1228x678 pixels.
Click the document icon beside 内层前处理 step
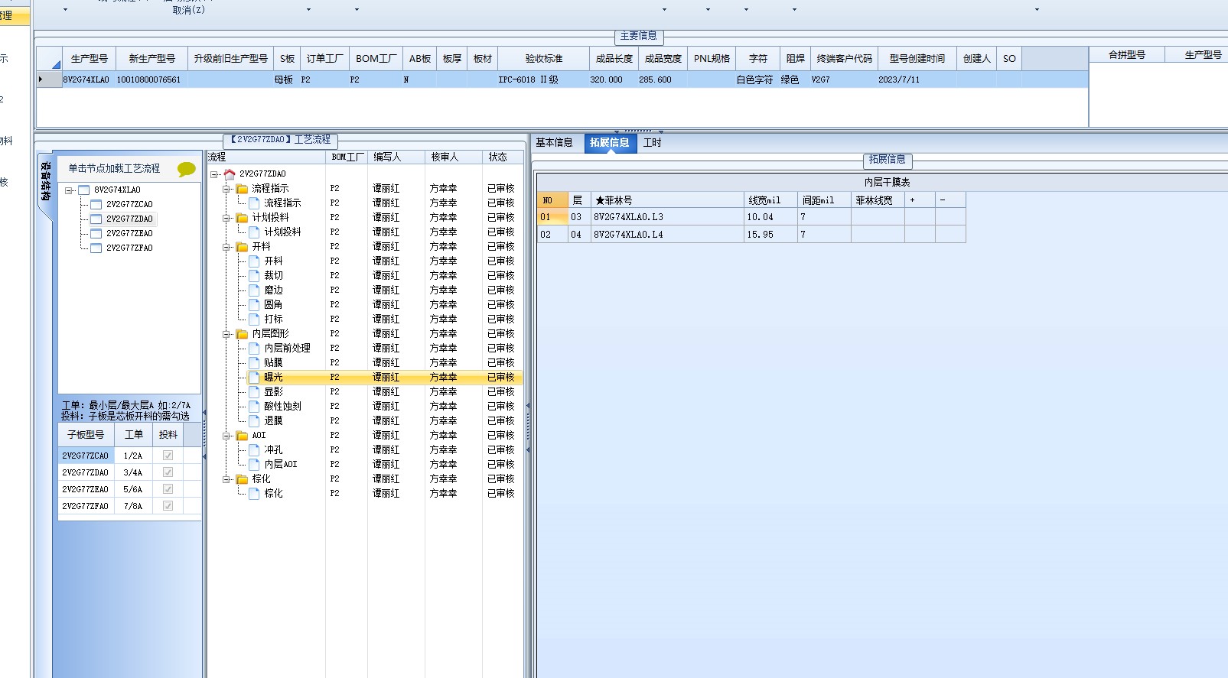[x=254, y=348]
